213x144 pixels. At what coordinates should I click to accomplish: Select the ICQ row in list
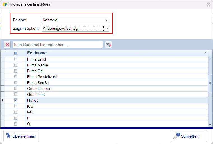[x=84, y=106]
